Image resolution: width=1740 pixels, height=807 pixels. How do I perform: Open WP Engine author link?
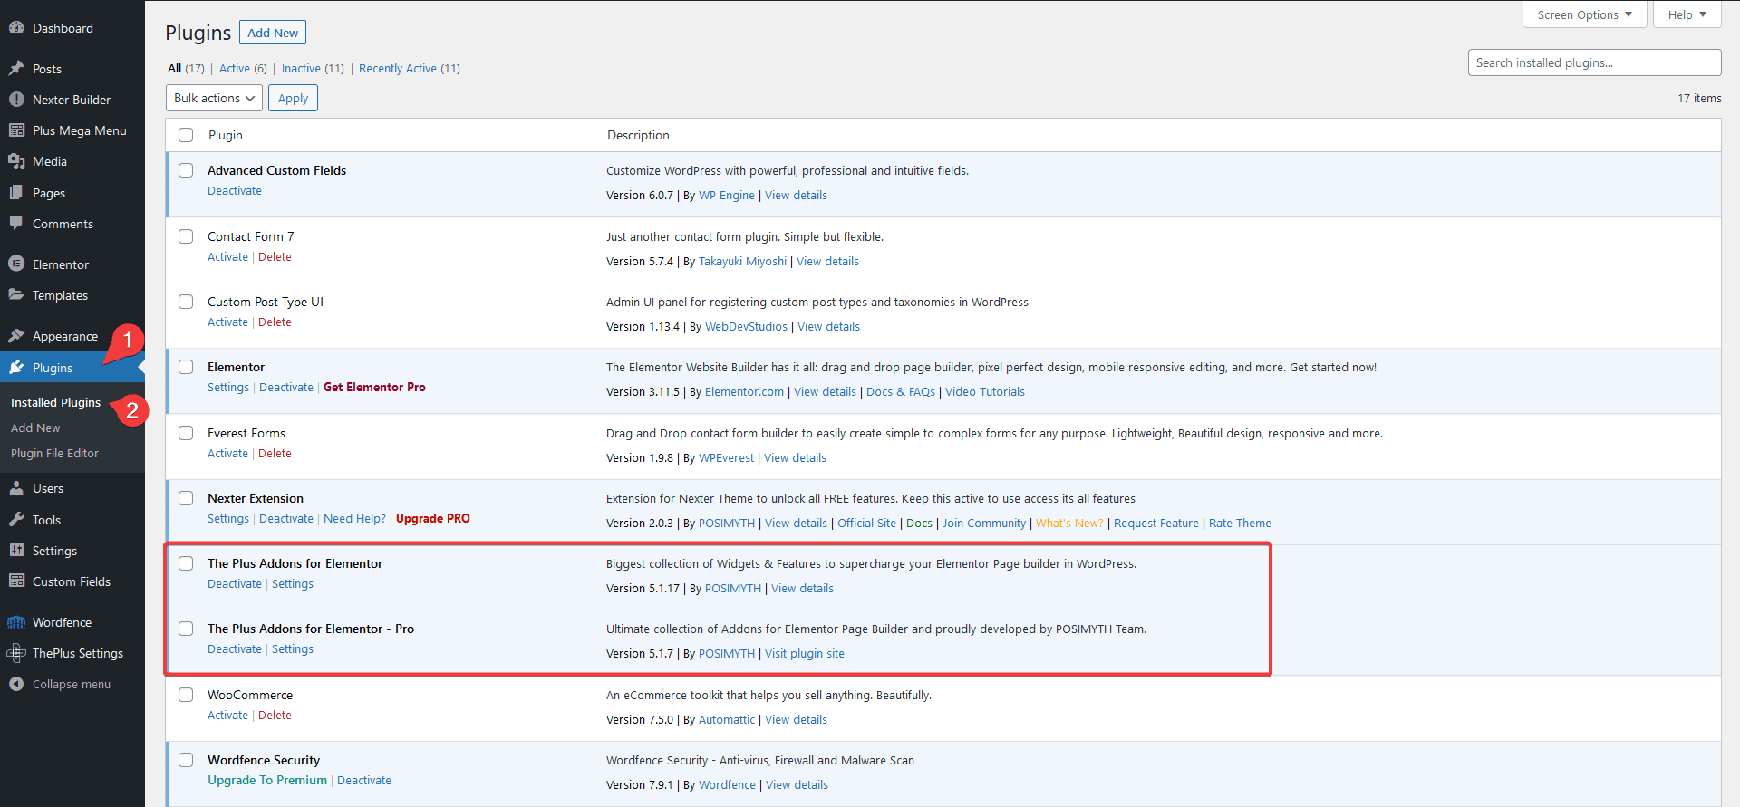(727, 196)
